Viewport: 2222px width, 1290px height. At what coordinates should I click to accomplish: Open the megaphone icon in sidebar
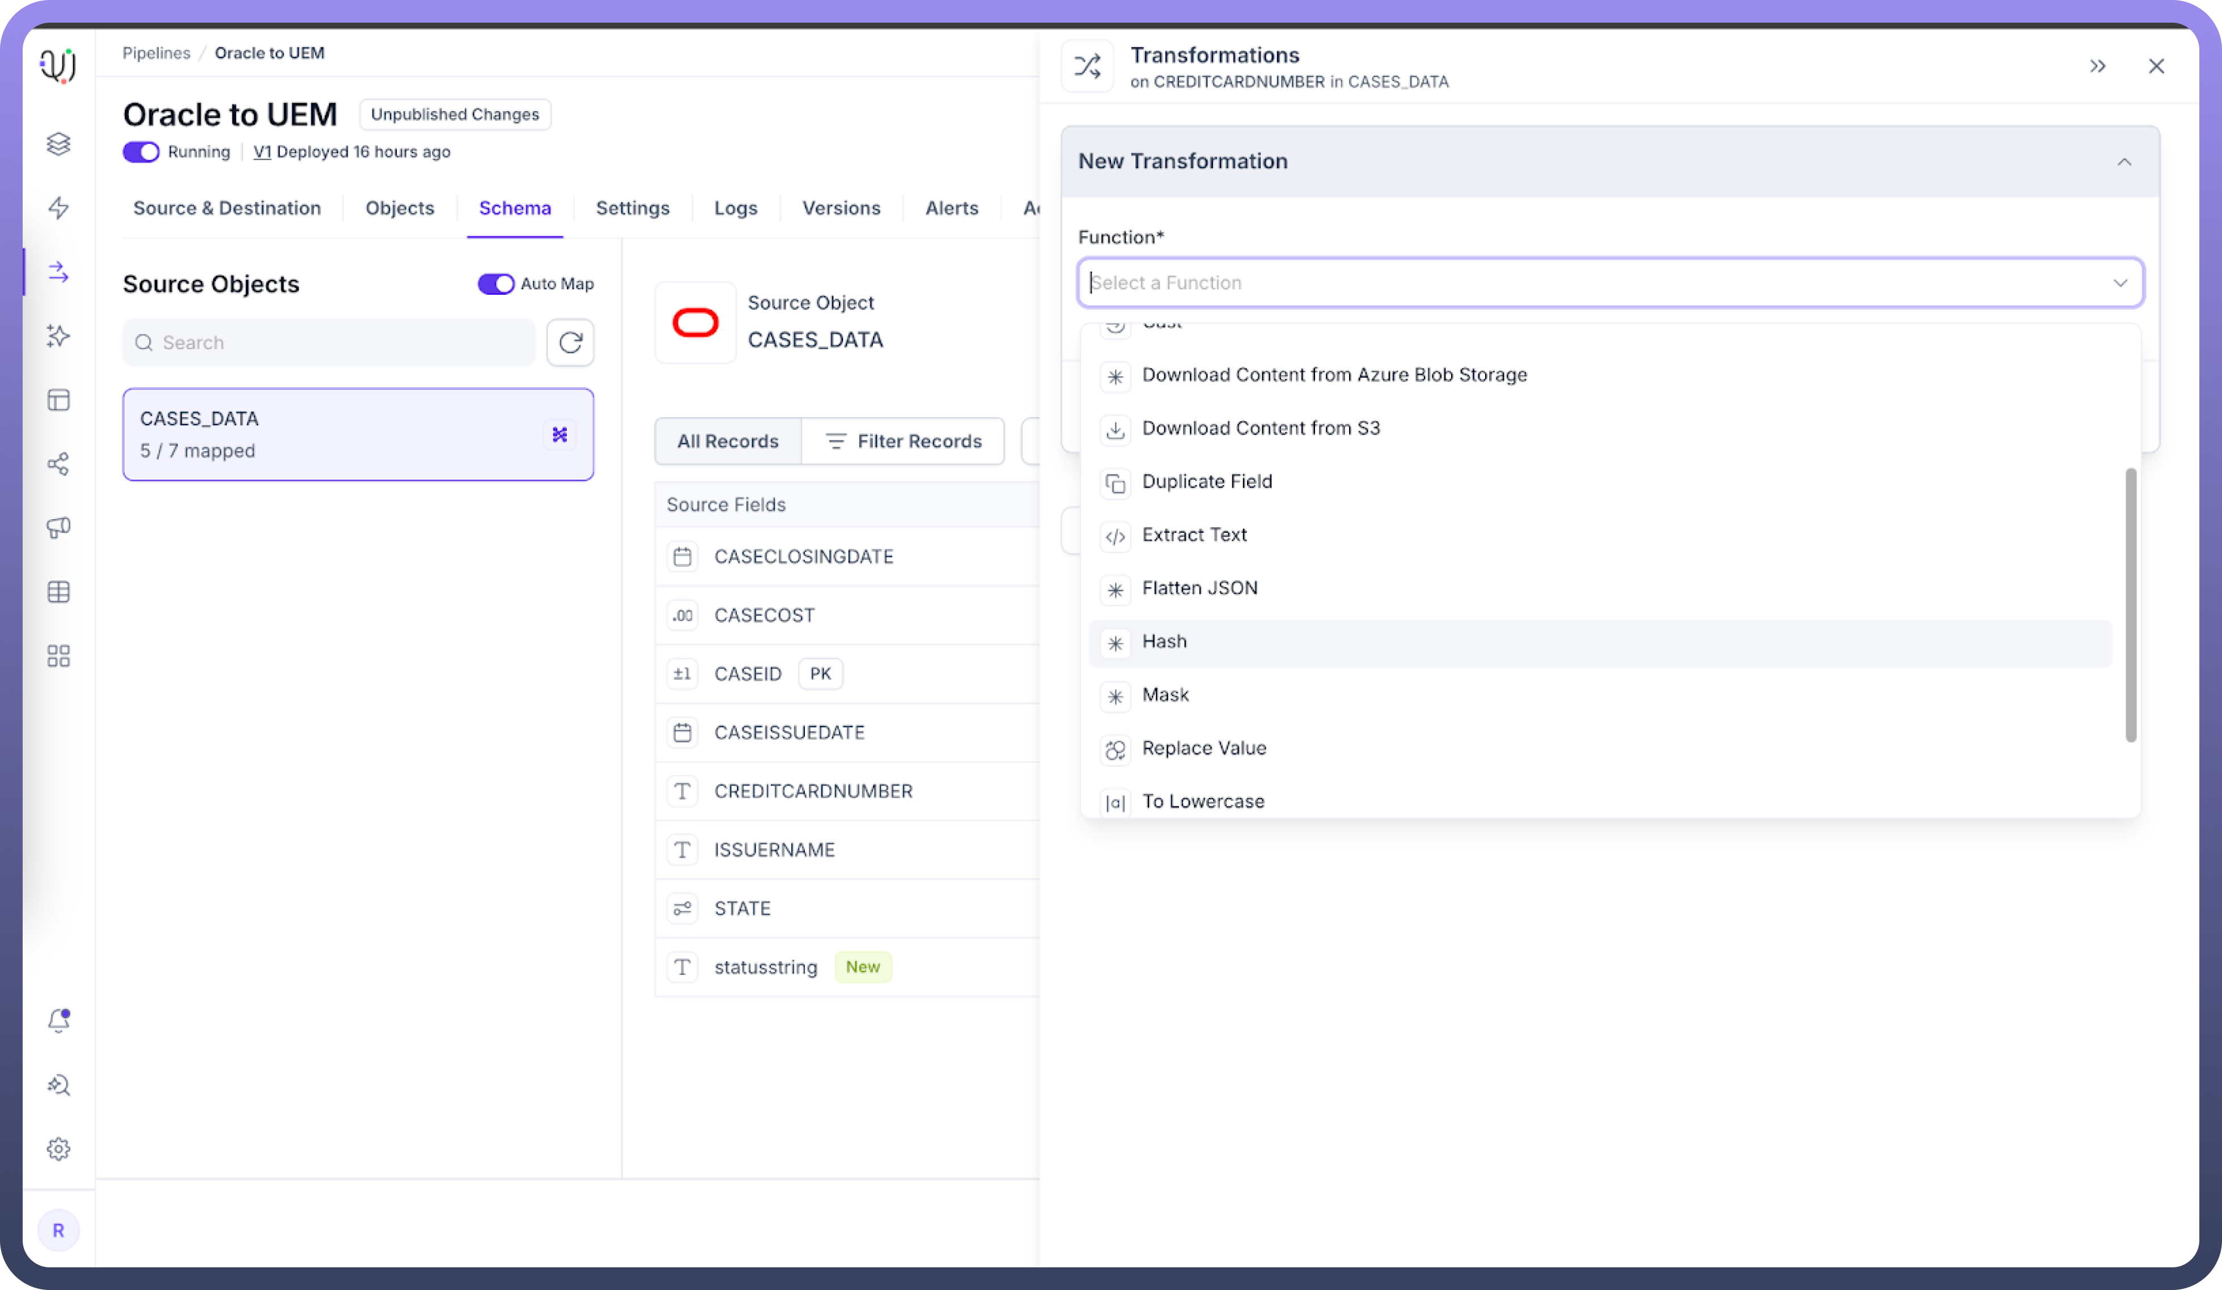pos(58,527)
